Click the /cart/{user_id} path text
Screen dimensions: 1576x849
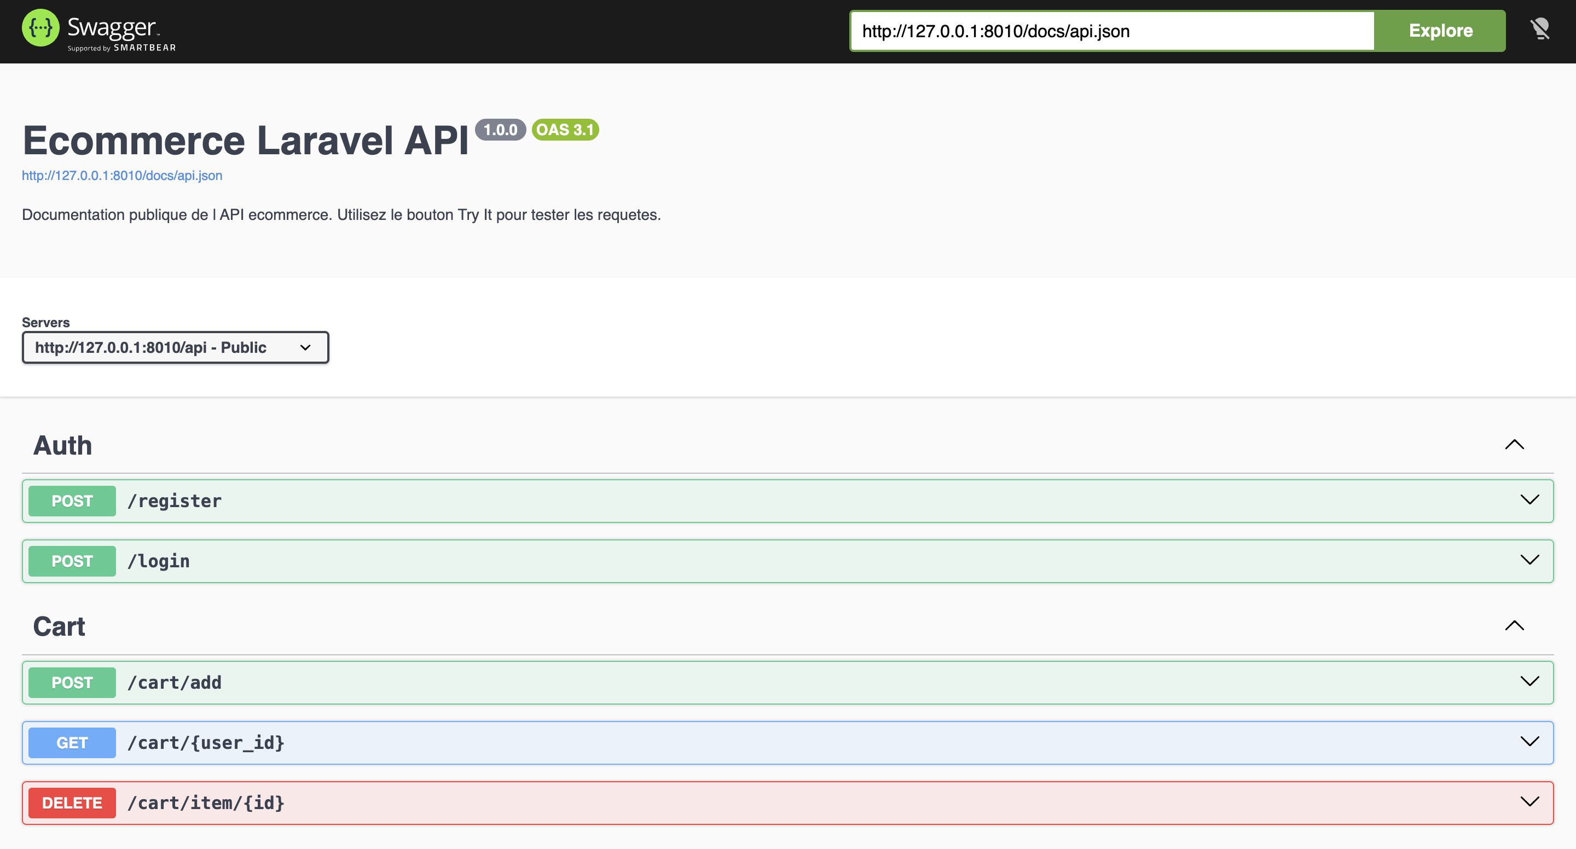coord(206,742)
